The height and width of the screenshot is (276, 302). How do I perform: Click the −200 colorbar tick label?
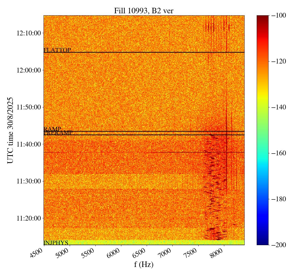pos(278,245)
